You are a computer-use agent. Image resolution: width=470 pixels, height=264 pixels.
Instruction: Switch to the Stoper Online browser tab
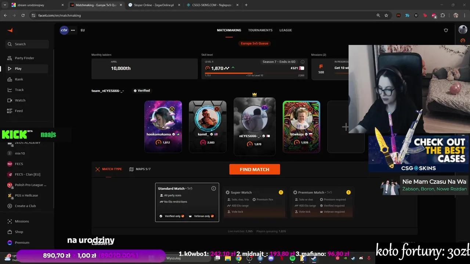(x=154, y=5)
